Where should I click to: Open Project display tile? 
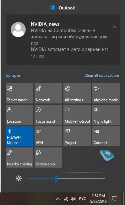tap(77, 136)
